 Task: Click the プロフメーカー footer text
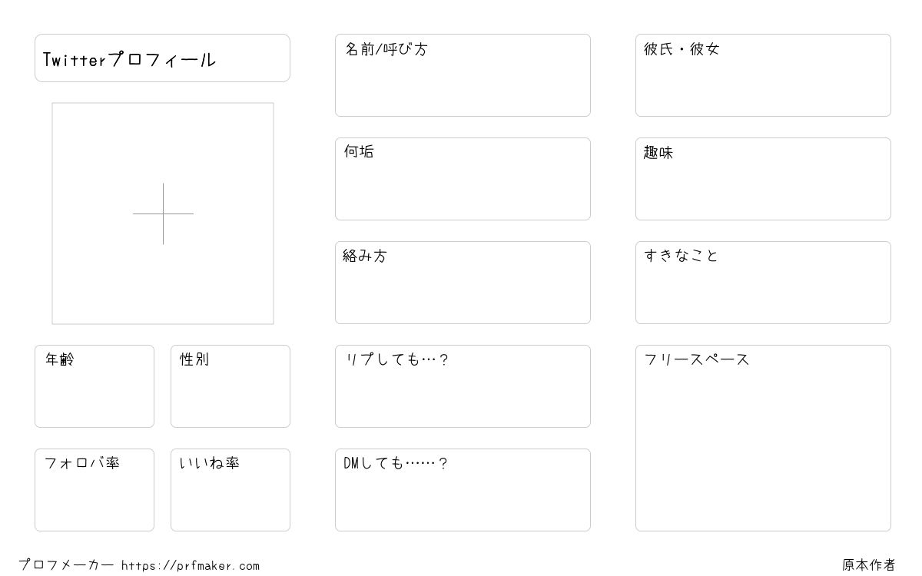(66, 565)
